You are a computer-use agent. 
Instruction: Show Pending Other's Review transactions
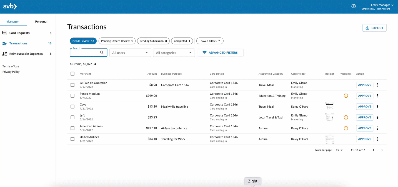pyautogui.click(x=117, y=41)
